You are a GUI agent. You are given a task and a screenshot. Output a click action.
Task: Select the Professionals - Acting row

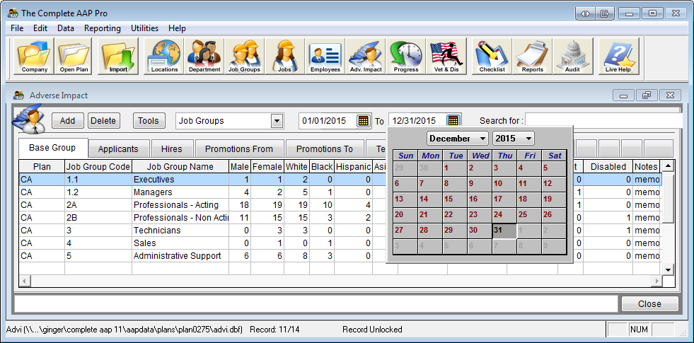click(340, 205)
